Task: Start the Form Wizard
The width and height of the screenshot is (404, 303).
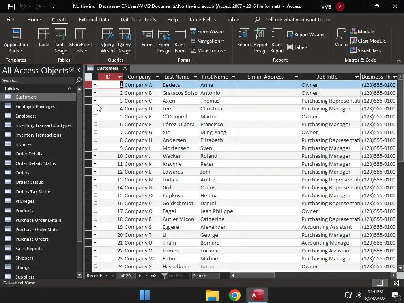Action: click(x=207, y=32)
